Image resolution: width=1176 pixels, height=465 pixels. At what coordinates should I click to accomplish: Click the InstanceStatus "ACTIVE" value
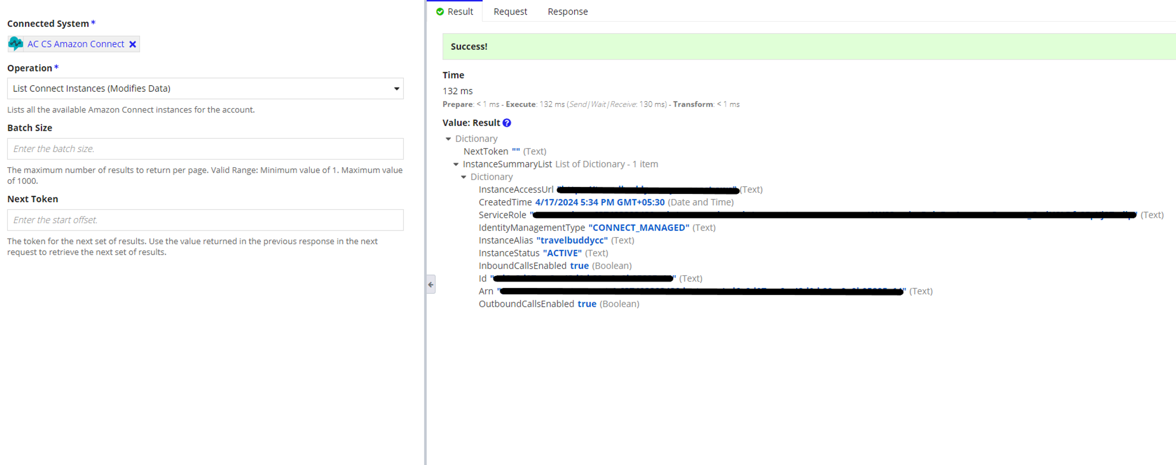(562, 253)
